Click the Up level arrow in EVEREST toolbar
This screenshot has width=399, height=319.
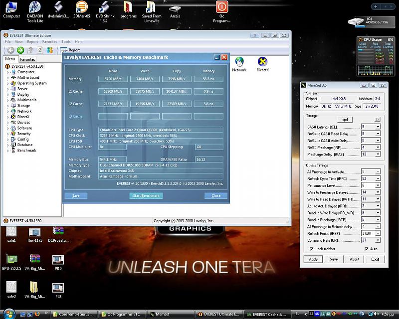click(30, 50)
